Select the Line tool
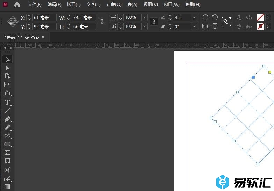Screen dimensions: 274x191 (x=7, y=110)
